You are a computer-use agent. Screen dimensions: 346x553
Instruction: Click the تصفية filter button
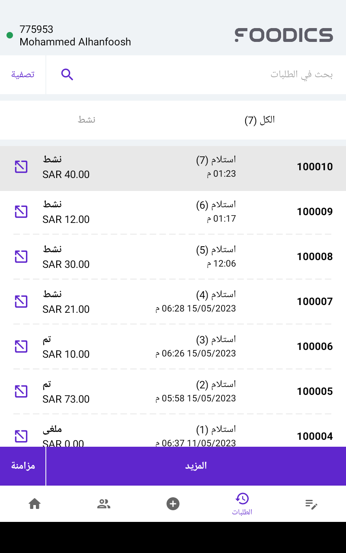(23, 75)
